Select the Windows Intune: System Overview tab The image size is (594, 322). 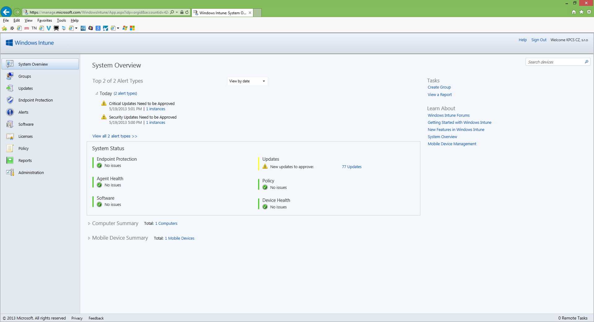(222, 13)
